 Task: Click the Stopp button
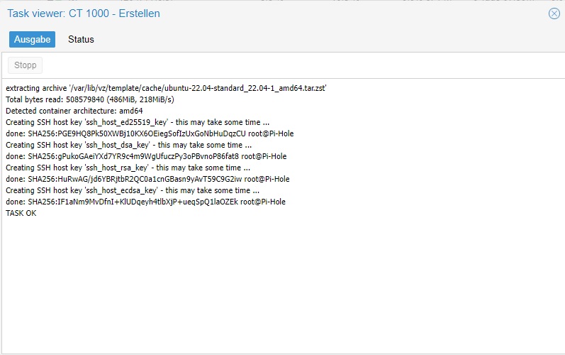pos(26,65)
